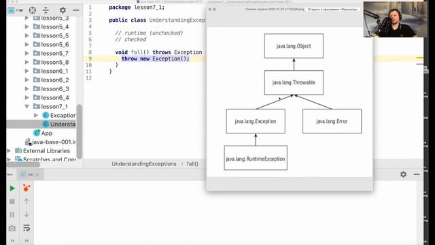
Task: Collapse the lesson7_1 package
Action: click(x=27, y=107)
